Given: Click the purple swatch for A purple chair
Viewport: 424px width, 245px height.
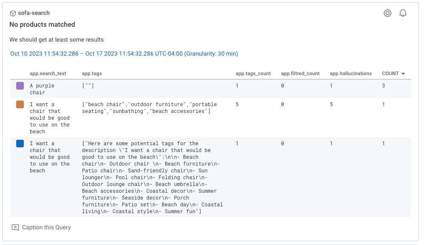Looking at the screenshot, I should (x=20, y=86).
